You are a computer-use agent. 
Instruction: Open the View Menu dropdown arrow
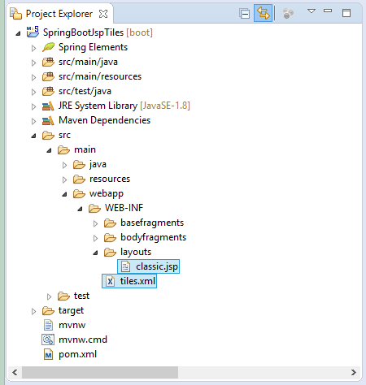[312, 11]
